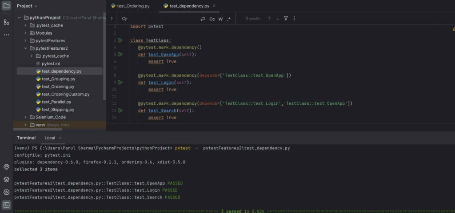The image size is (455, 213).
Task: Show more tool windows ellipsis icon
Action: pos(6,35)
